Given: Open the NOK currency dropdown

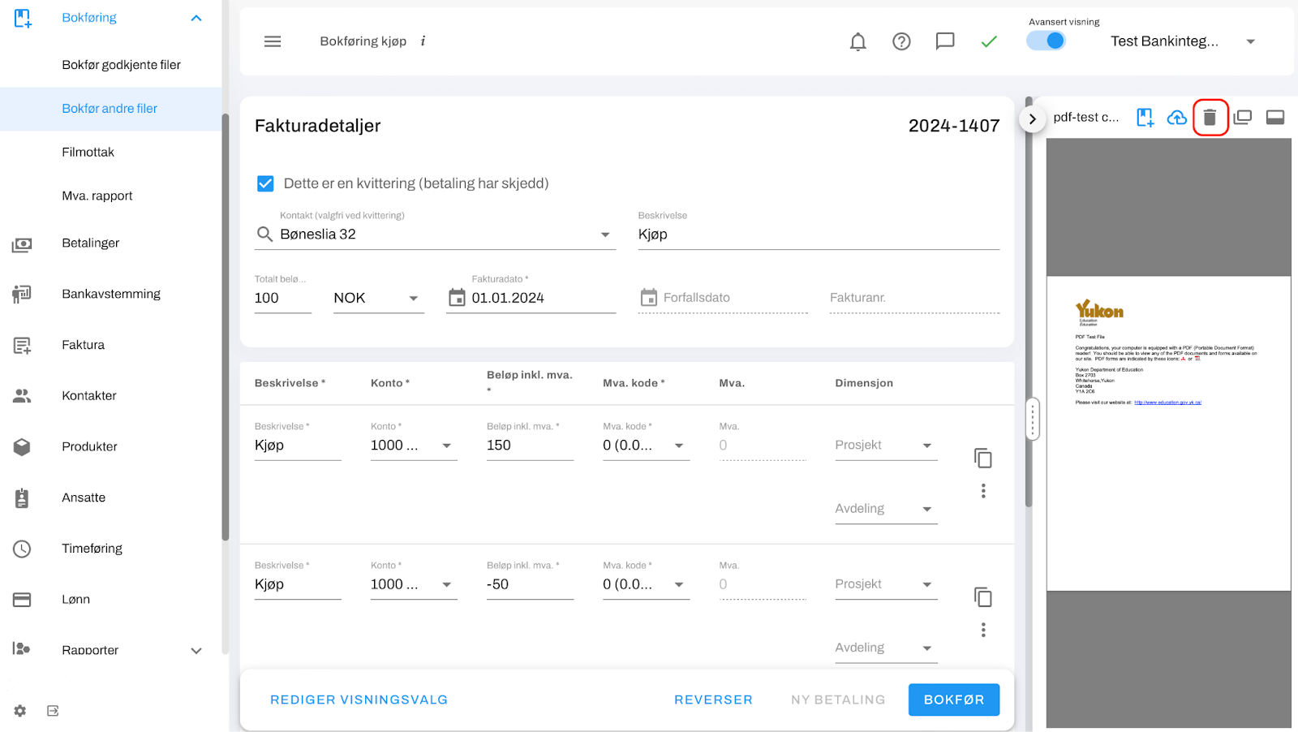Looking at the screenshot, I should [379, 298].
